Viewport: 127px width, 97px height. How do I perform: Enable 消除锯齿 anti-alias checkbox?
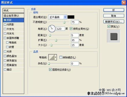pos(61,57)
